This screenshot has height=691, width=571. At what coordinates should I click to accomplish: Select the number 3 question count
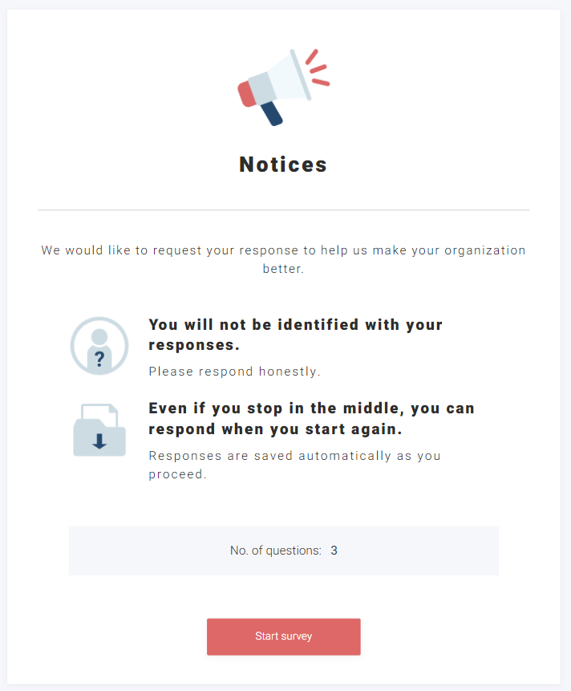[x=334, y=551]
